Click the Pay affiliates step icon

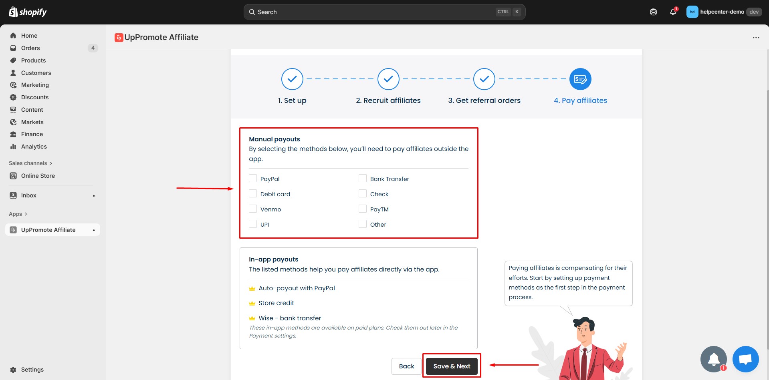pyautogui.click(x=580, y=79)
